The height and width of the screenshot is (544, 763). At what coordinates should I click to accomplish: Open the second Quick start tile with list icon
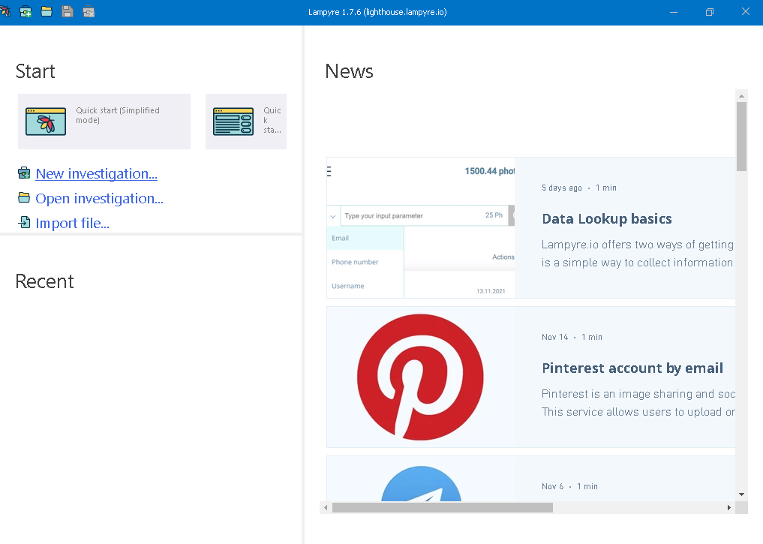coord(246,122)
